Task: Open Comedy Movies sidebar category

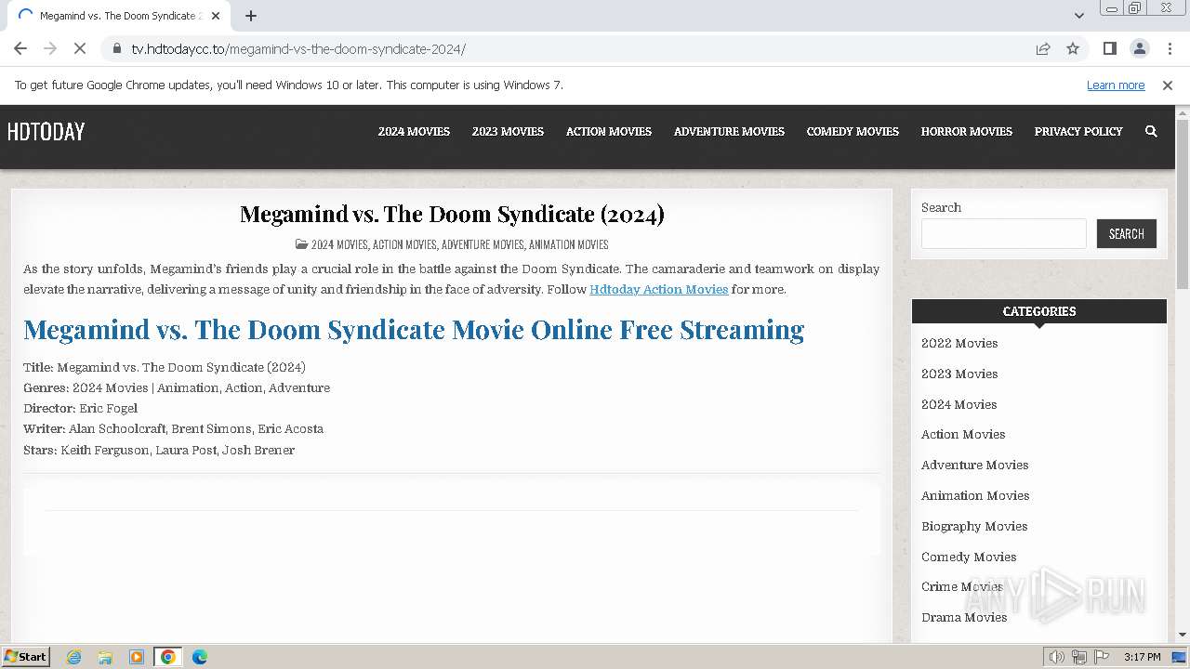Action: point(969,557)
